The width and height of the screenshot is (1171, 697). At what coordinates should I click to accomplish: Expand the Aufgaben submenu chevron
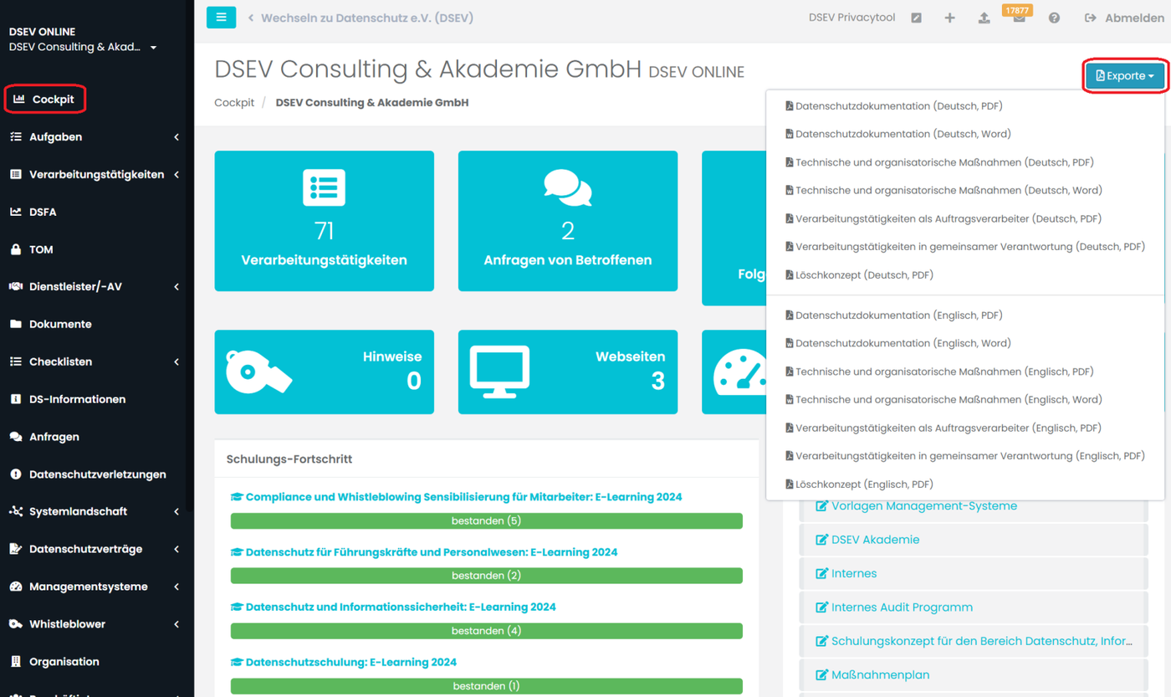(176, 137)
